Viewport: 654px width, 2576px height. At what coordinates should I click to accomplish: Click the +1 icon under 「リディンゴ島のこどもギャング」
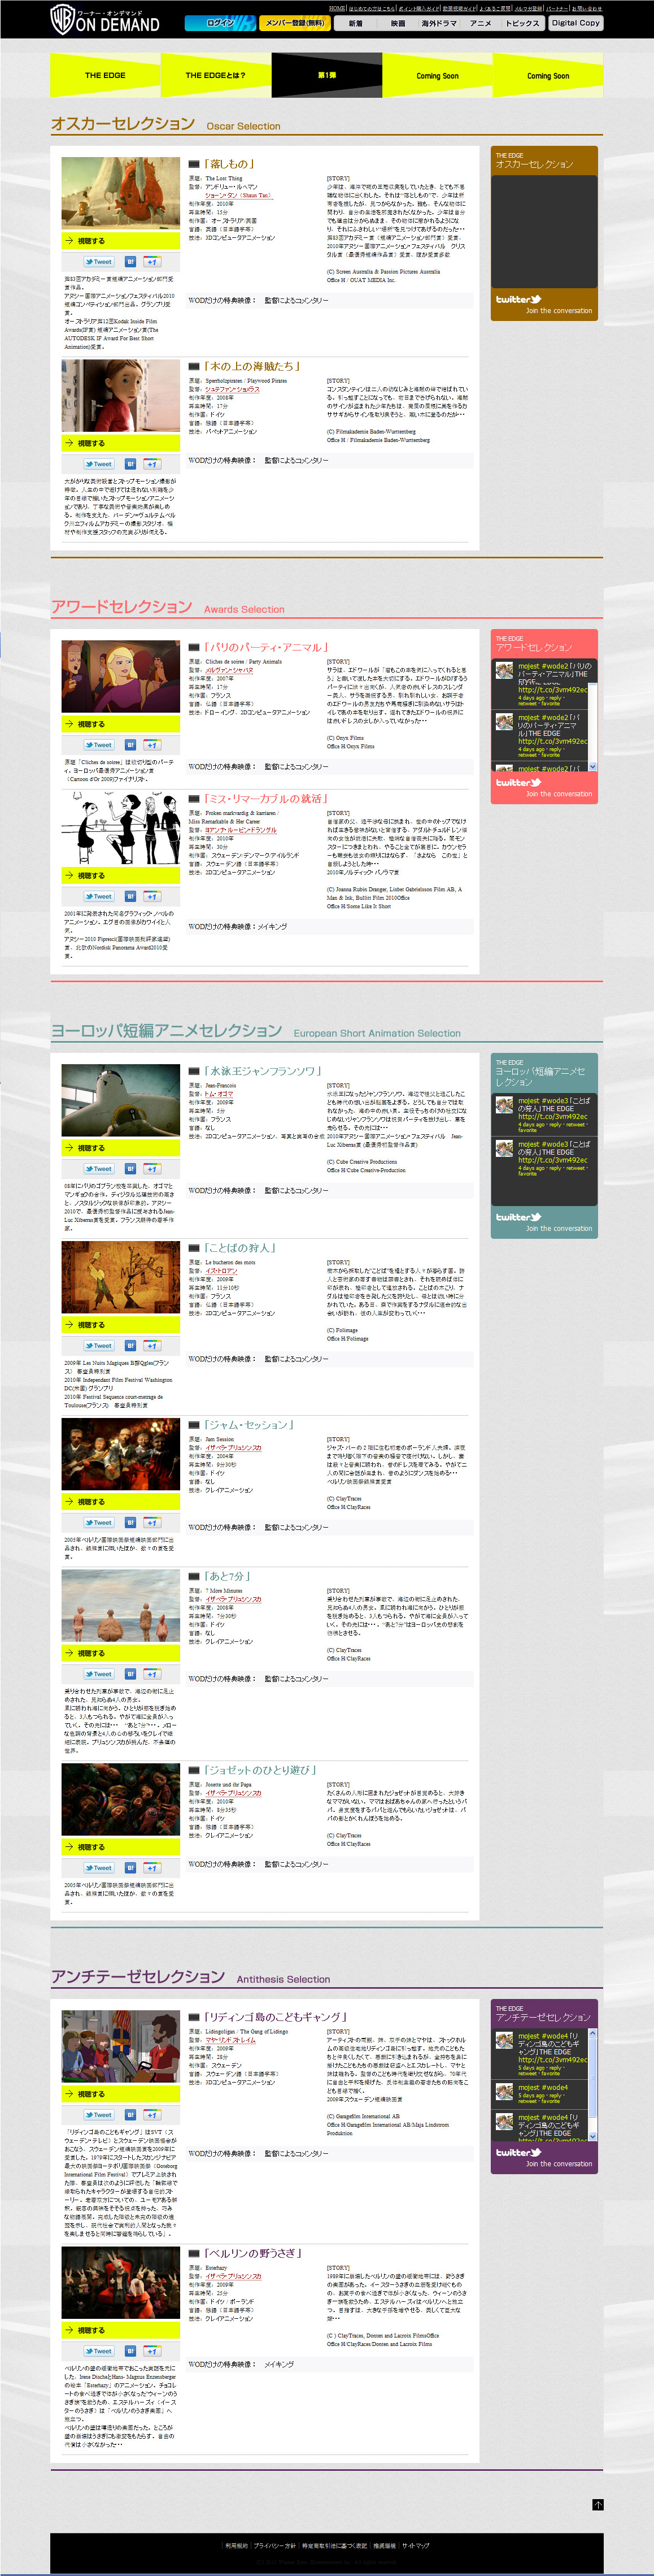click(151, 2114)
